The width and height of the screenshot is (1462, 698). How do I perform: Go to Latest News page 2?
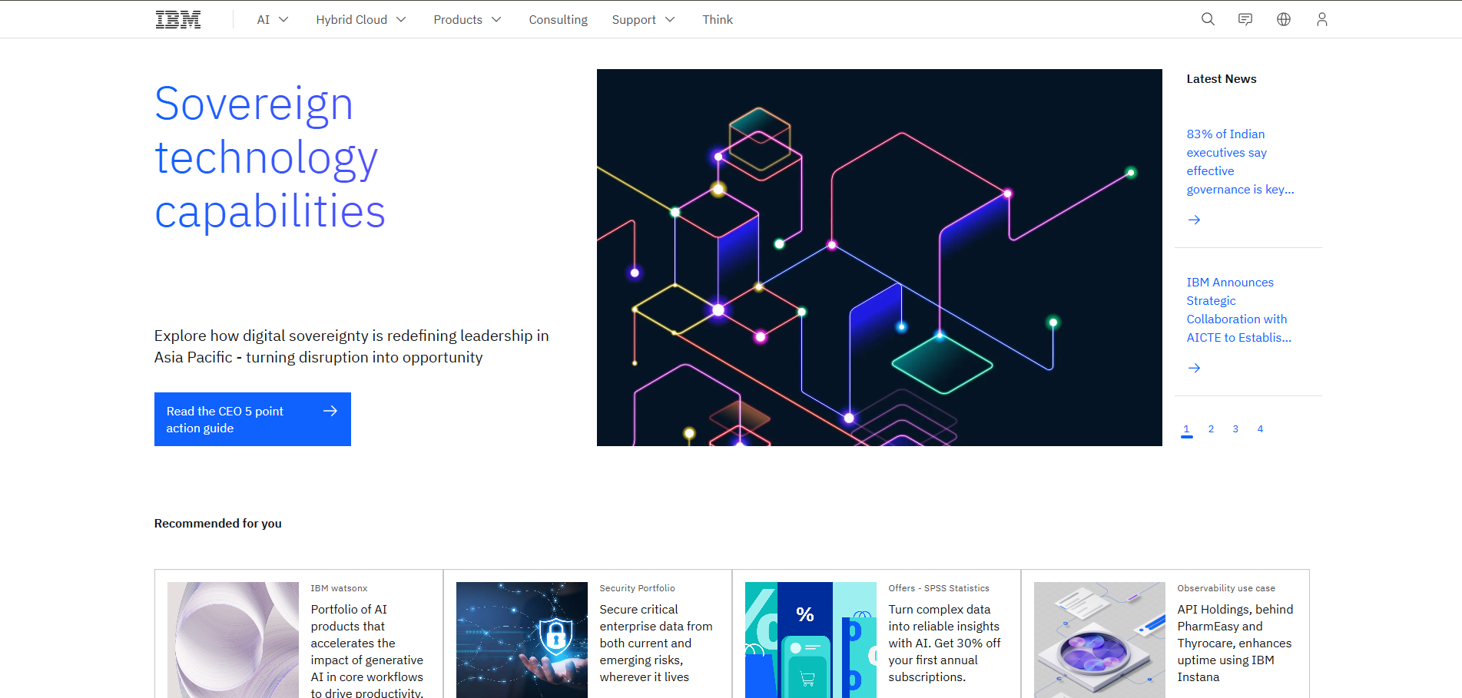click(x=1211, y=429)
